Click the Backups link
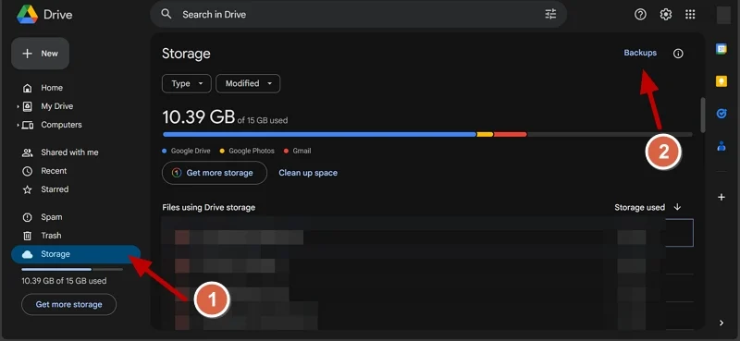The height and width of the screenshot is (341, 740). 640,53
